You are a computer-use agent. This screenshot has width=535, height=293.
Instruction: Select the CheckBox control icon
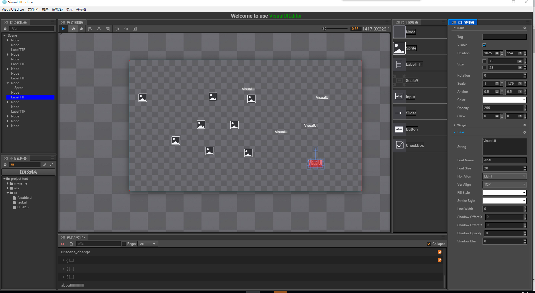(x=399, y=145)
